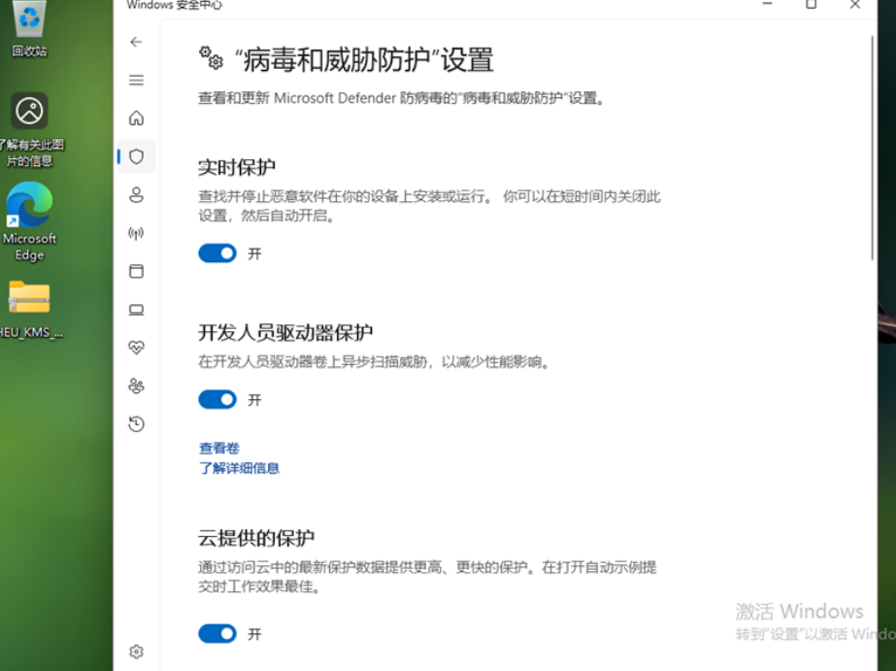Turn off 开发人员驱动器保护 toggle
The height and width of the screenshot is (671, 896).
(x=217, y=399)
